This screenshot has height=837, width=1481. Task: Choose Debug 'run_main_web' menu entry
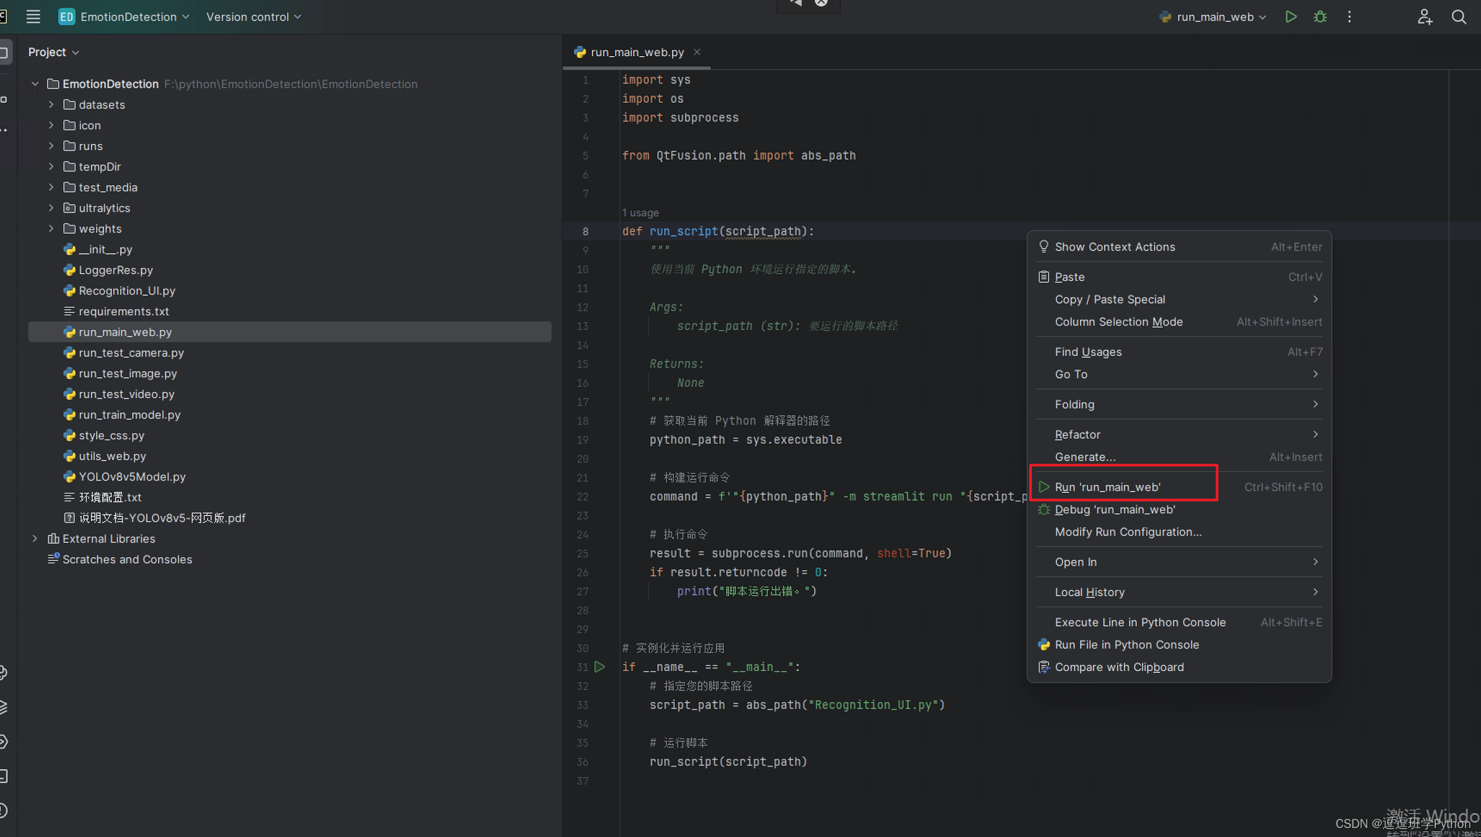tap(1114, 510)
